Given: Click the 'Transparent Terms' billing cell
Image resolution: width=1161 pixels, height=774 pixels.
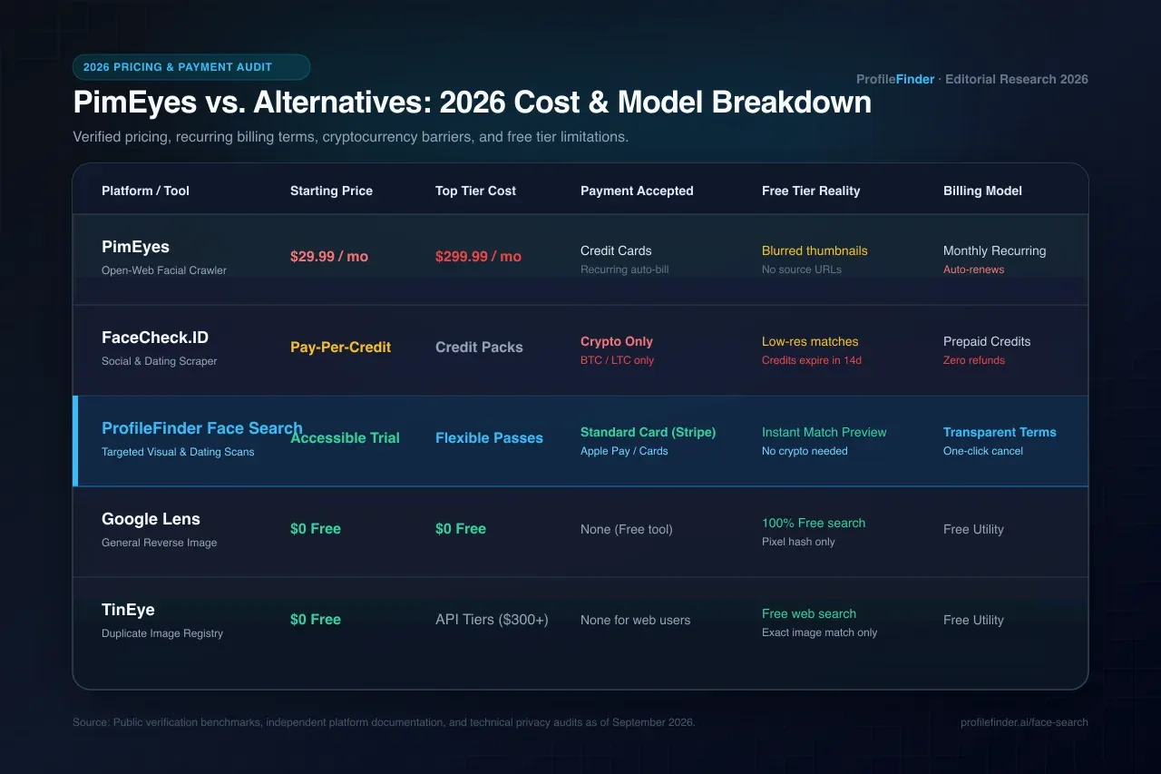Looking at the screenshot, I should [1000, 432].
